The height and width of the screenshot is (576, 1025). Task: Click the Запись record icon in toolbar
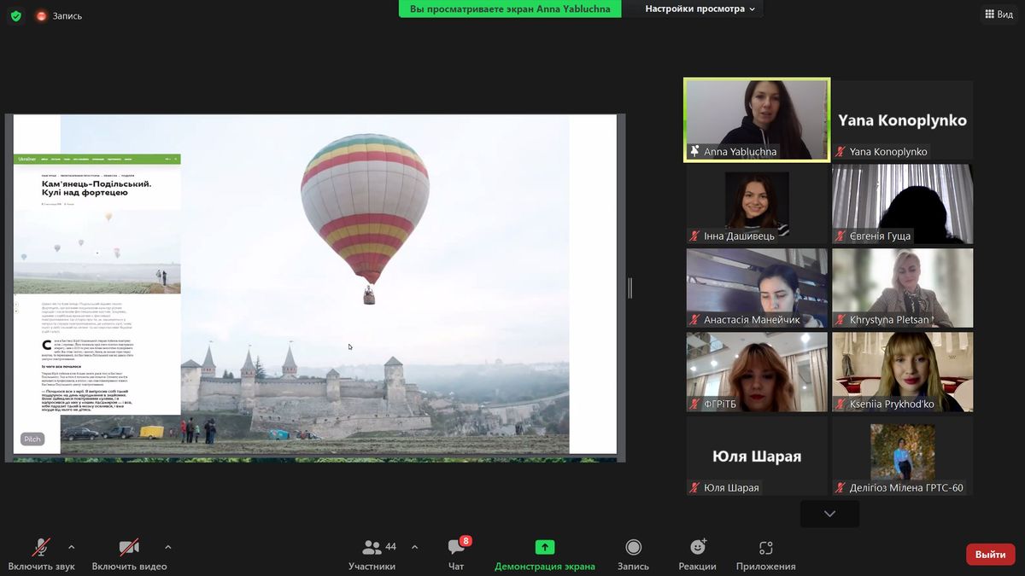(633, 547)
